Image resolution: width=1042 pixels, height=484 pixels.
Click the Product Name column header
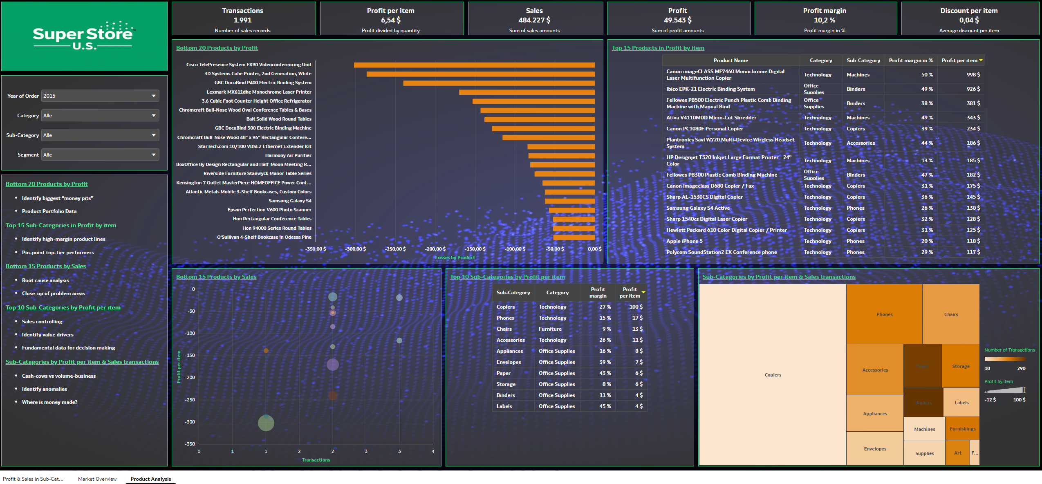731,60
